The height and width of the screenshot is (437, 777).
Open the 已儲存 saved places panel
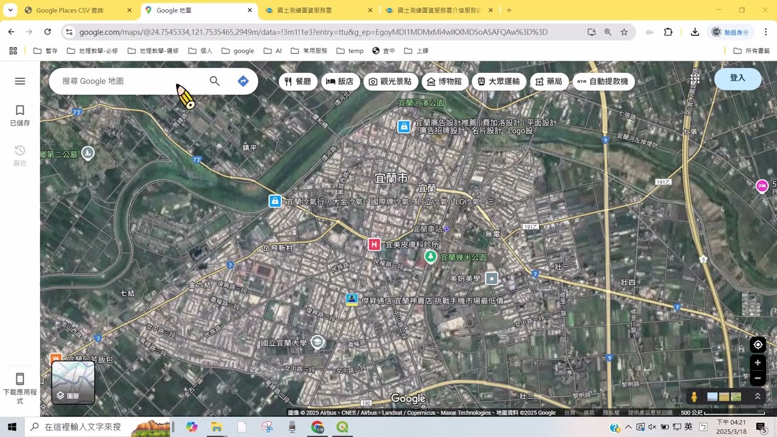[x=20, y=115]
